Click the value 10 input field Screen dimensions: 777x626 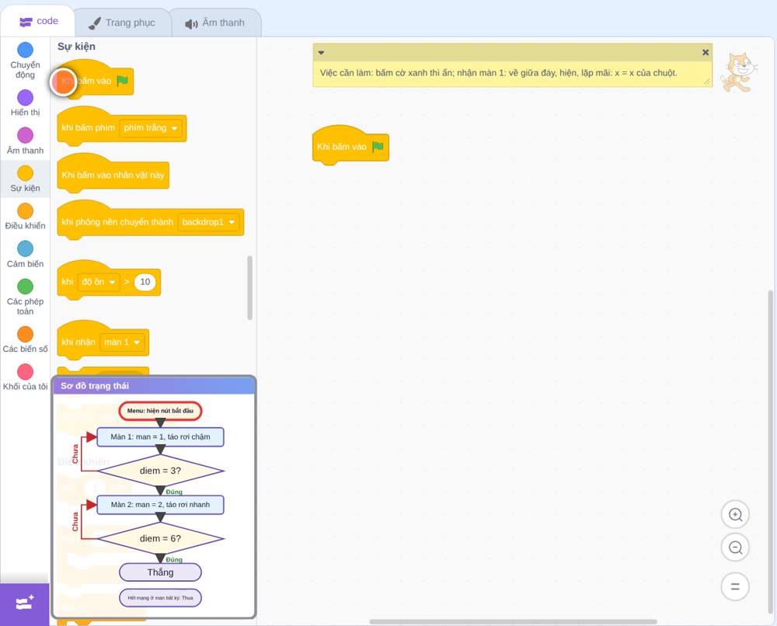tap(145, 282)
